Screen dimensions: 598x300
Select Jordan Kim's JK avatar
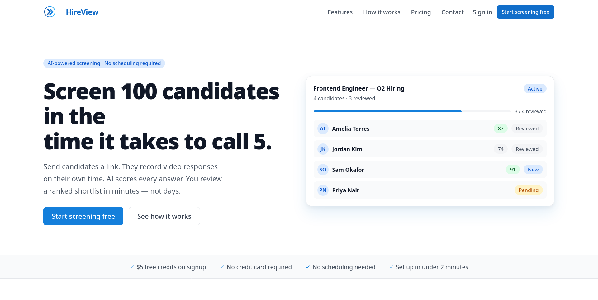(x=323, y=149)
